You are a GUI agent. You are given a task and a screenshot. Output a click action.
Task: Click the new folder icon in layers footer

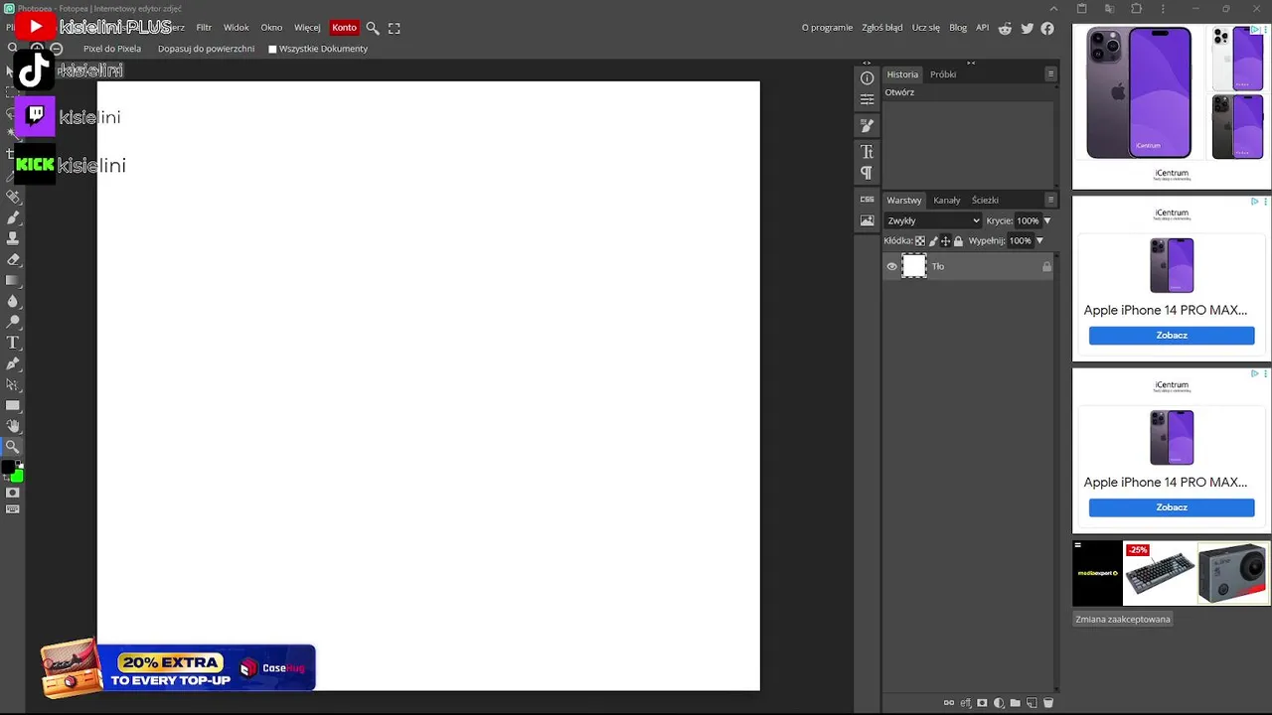click(1015, 703)
